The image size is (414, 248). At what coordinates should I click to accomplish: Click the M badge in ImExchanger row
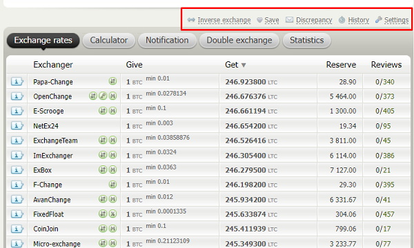[112, 155]
